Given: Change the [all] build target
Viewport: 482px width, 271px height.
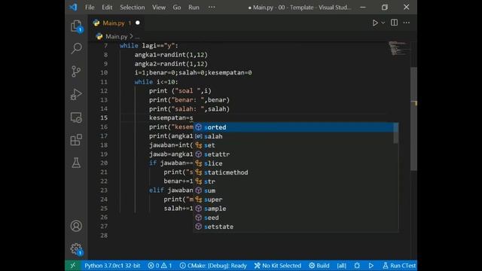Looking at the screenshot, I should tap(341, 266).
